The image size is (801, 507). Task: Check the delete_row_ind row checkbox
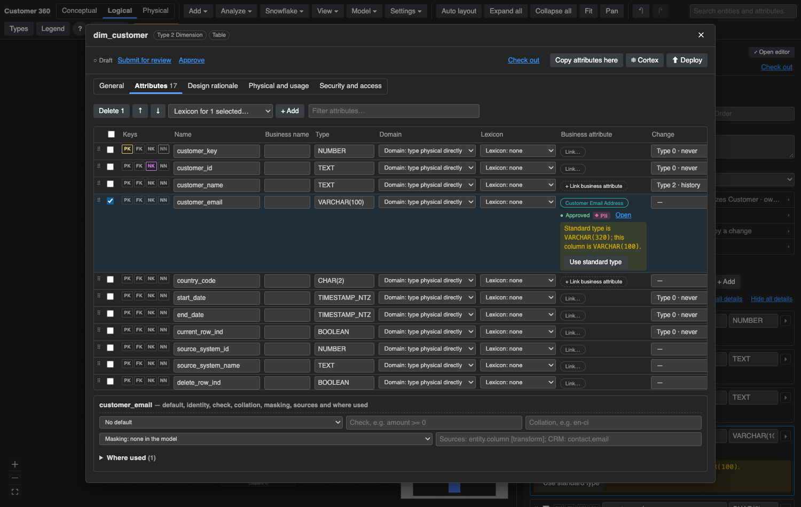tap(110, 382)
